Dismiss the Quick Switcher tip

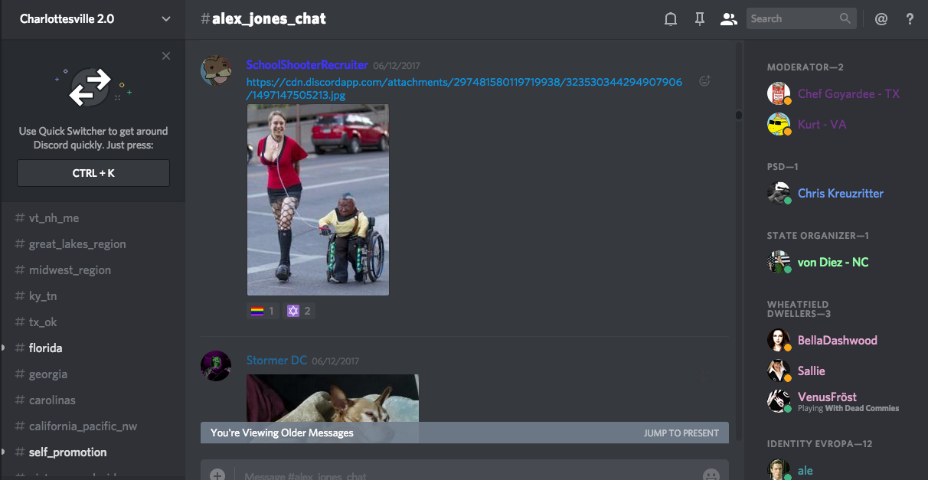click(x=166, y=56)
